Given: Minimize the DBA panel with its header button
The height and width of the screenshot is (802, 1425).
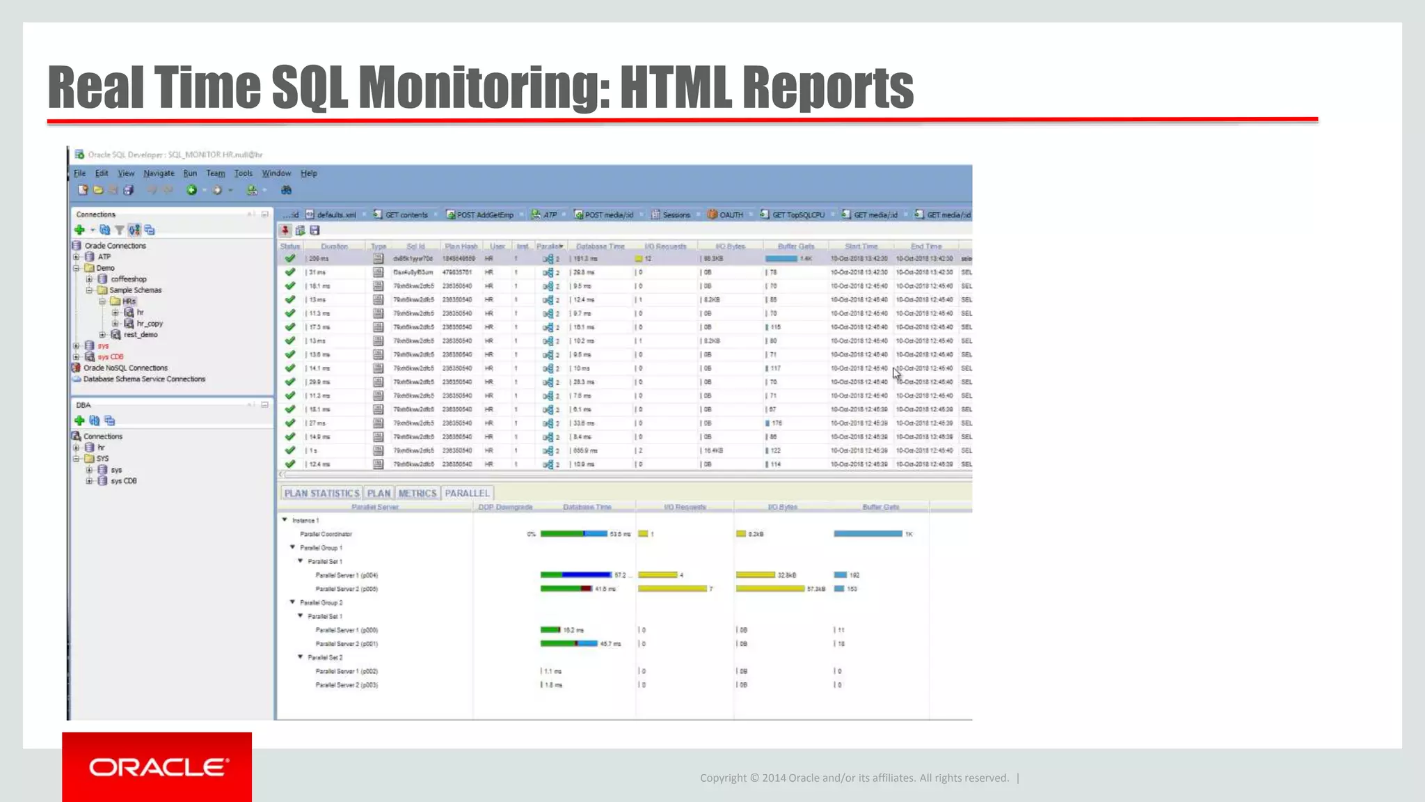Looking at the screenshot, I should point(264,404).
